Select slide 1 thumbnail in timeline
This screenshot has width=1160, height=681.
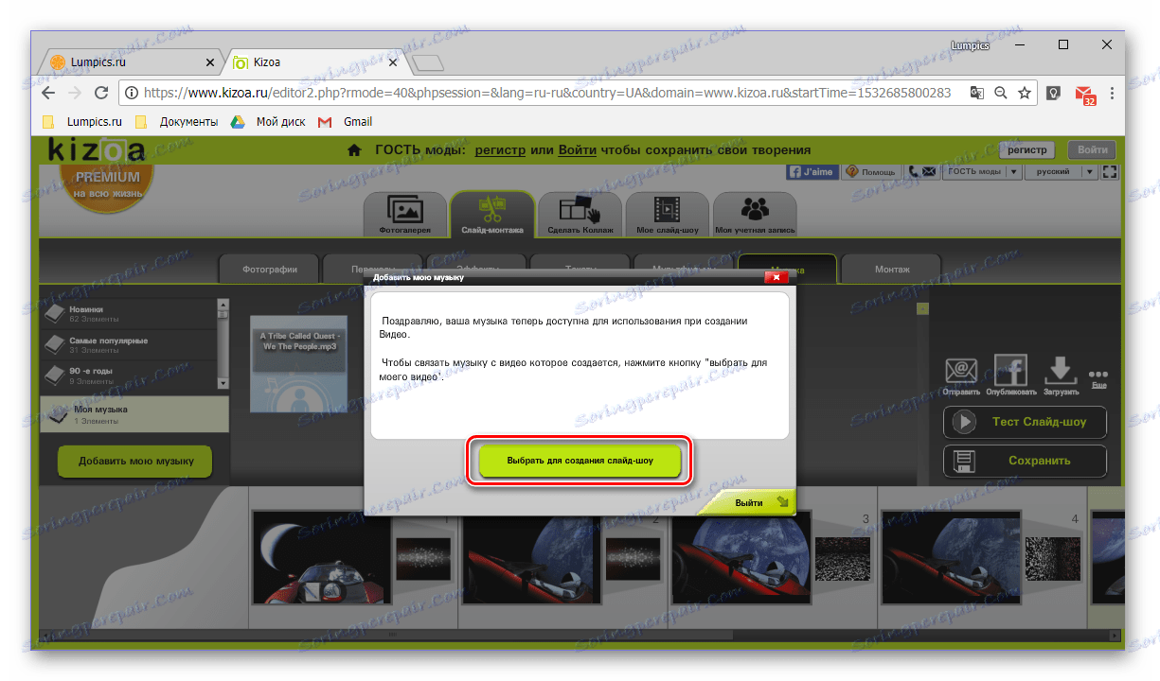point(321,557)
